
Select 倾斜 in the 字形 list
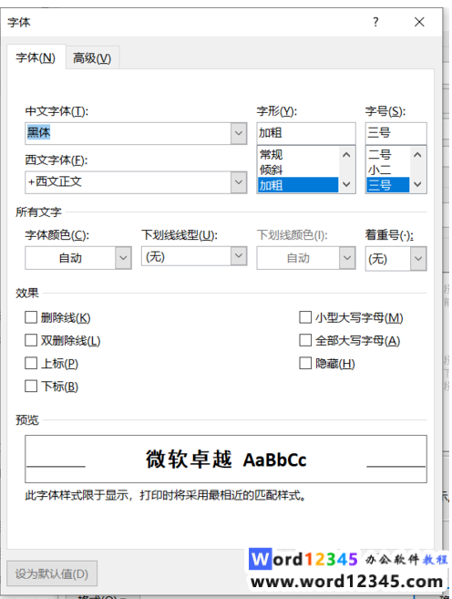tap(298, 170)
